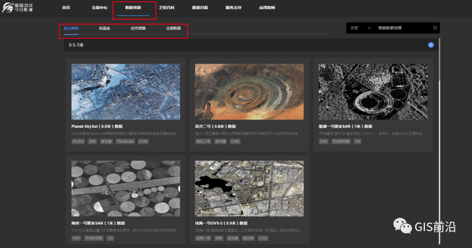472x248 pixels.
Task: Open the 海丝一号 circular fields thumbnail
Action: coord(125,189)
